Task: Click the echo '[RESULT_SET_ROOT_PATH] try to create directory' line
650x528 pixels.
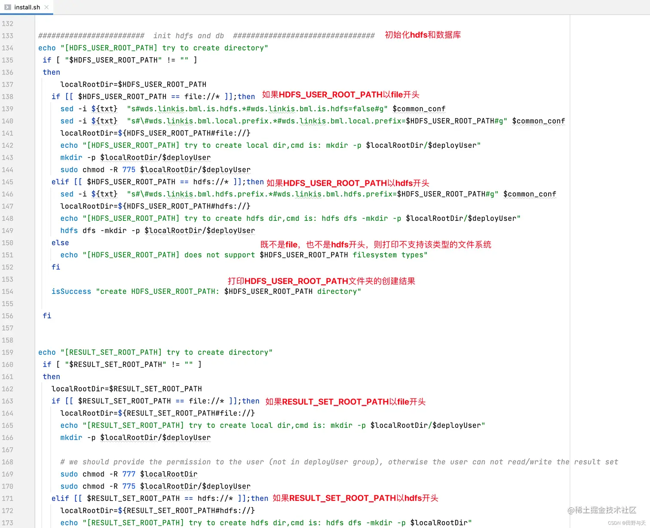Action: tap(155, 352)
